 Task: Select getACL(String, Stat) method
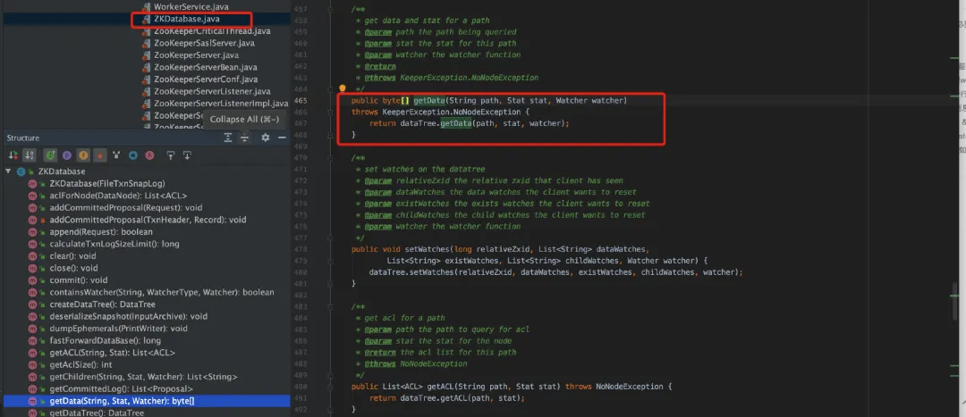click(x=112, y=353)
